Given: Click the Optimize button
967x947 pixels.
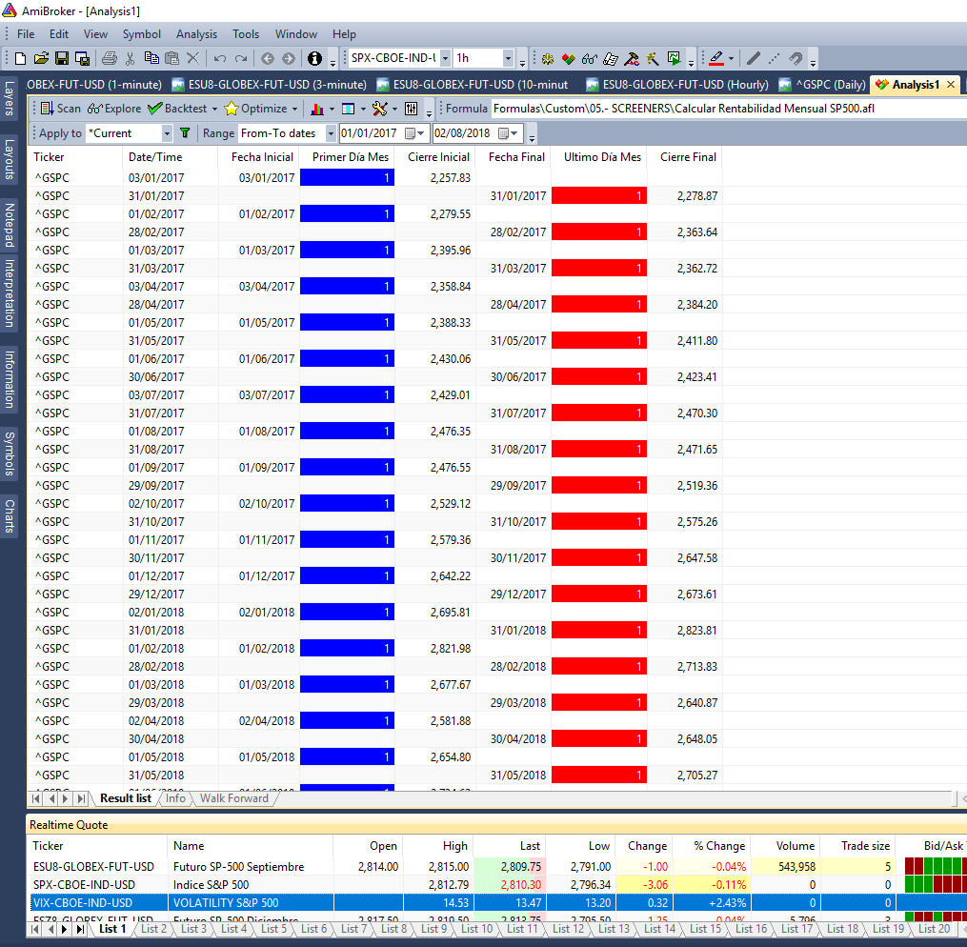Looking at the screenshot, I should (256, 109).
